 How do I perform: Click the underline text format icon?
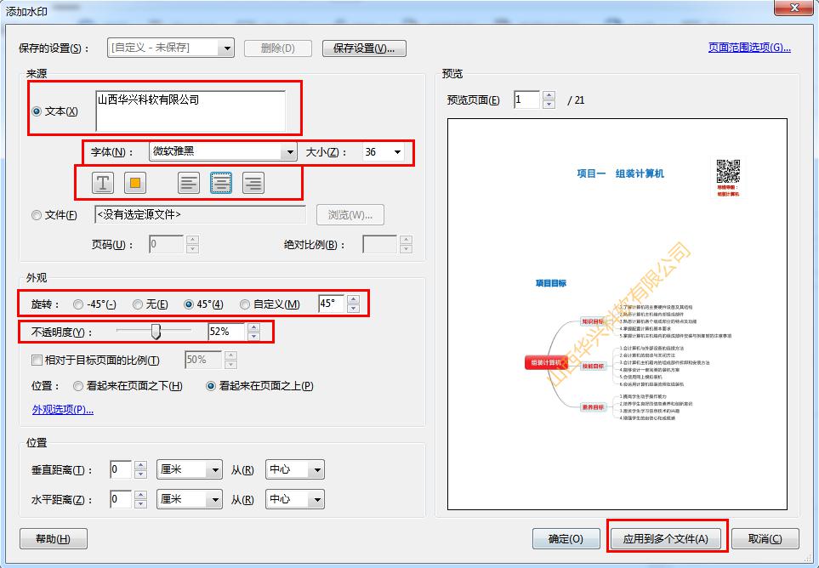(x=103, y=183)
